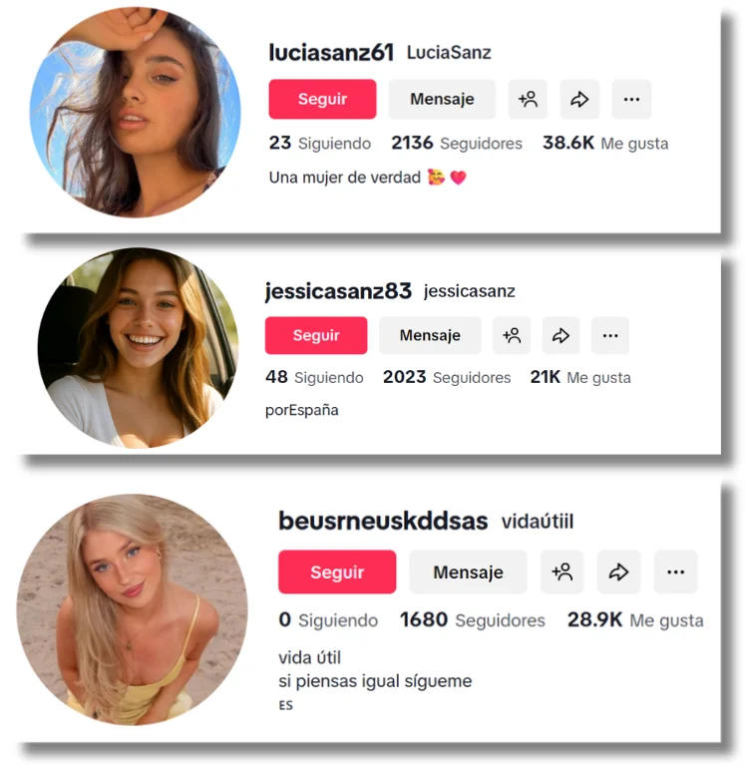Share the luciasanz61 profile via arrow icon
The width and height of the screenshot is (747, 765).
(579, 99)
